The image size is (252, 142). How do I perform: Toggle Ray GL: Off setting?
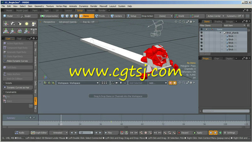pyautogui.click(x=89, y=22)
